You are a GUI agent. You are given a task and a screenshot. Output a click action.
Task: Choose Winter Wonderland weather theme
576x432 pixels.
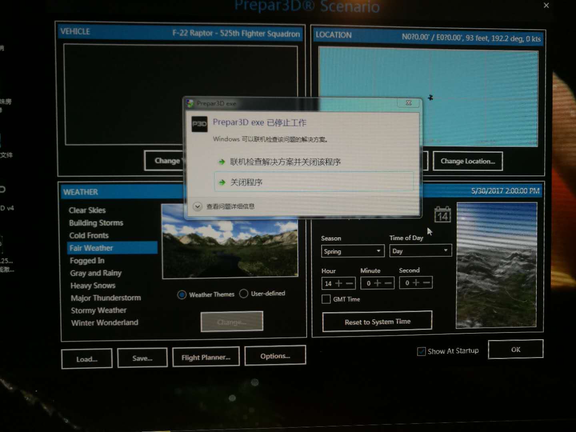[x=105, y=323]
